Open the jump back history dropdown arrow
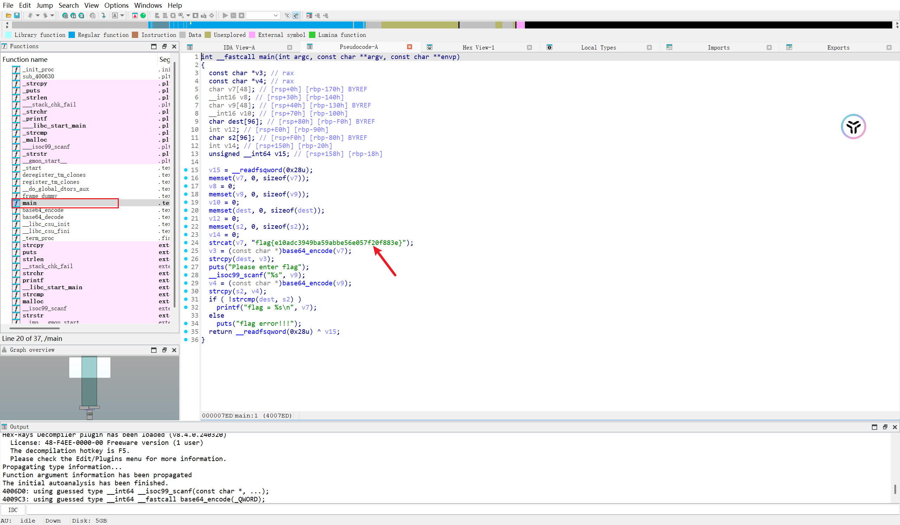The width and height of the screenshot is (900, 525). (x=38, y=15)
